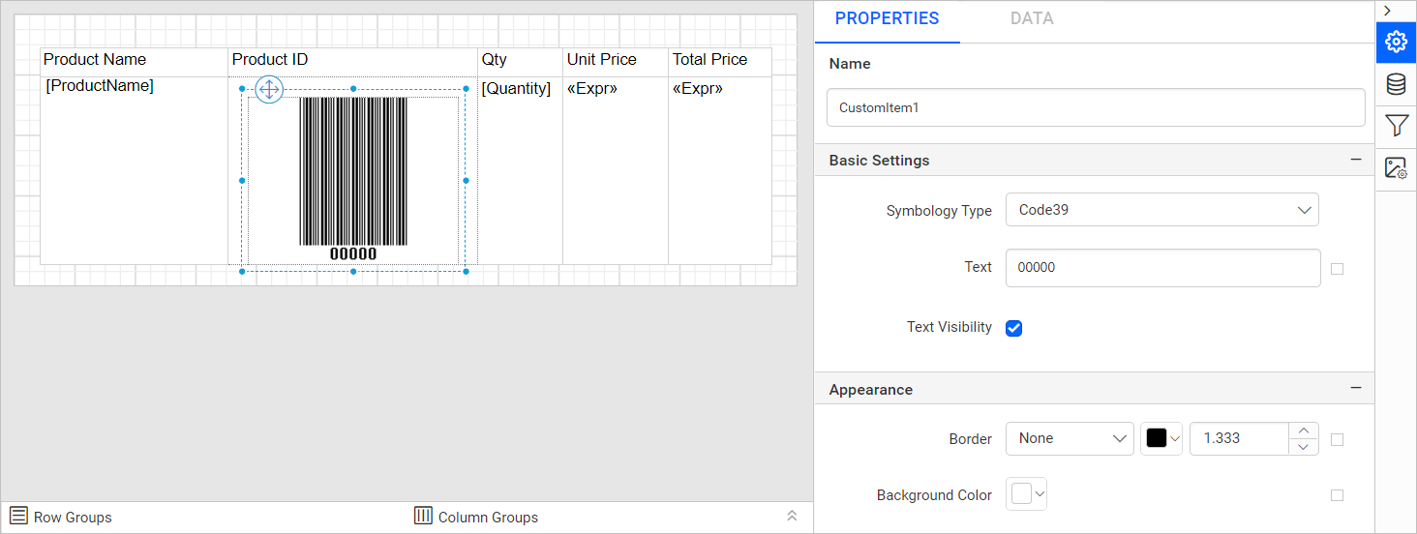Toggle the expression checkbox beside Text field

[1337, 269]
